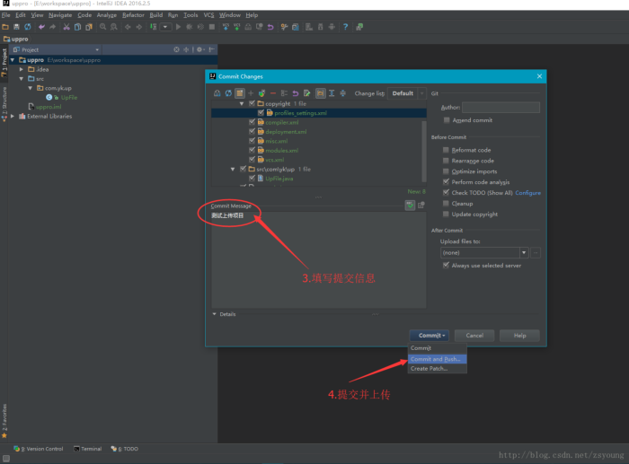Image resolution: width=629 pixels, height=464 pixels.
Task: Click the Configure link
Action: [x=527, y=193]
